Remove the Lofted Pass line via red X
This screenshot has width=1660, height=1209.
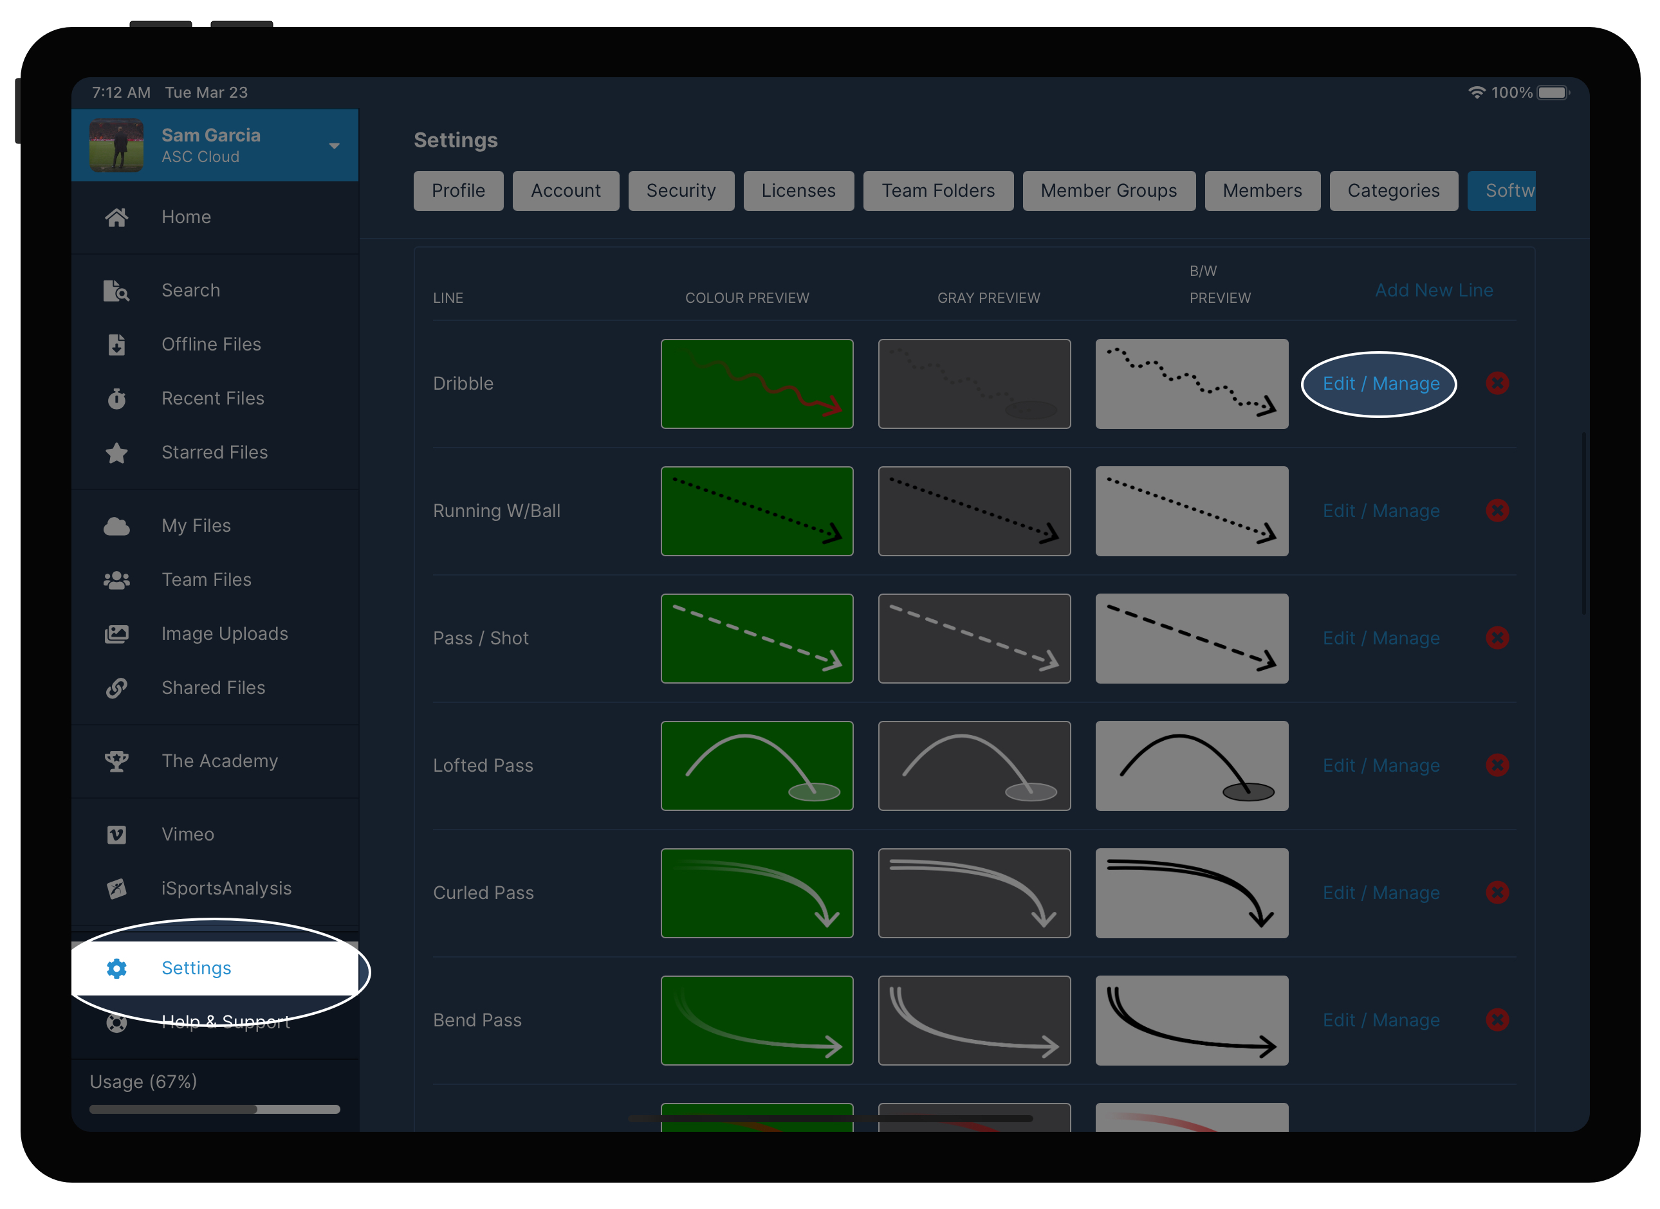1497,765
